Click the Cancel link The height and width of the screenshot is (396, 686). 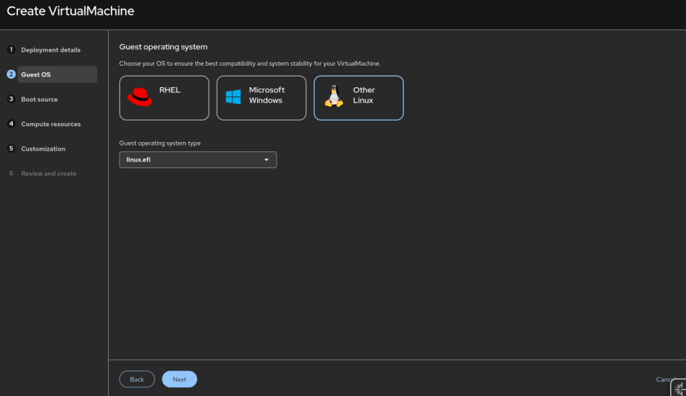click(665, 379)
